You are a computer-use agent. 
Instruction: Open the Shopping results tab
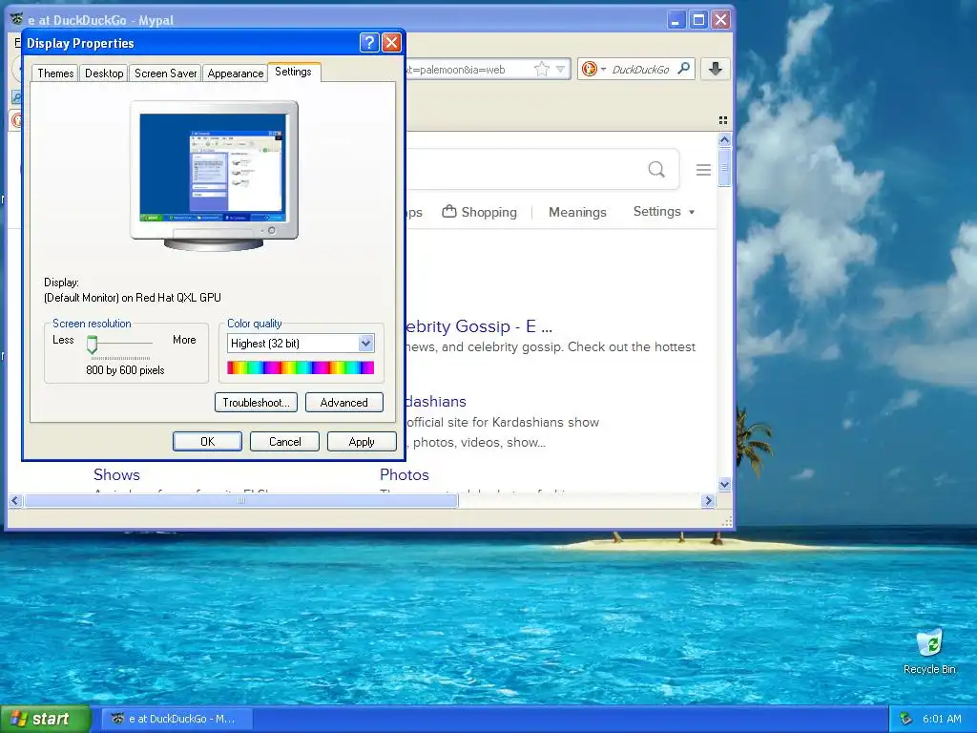point(480,212)
